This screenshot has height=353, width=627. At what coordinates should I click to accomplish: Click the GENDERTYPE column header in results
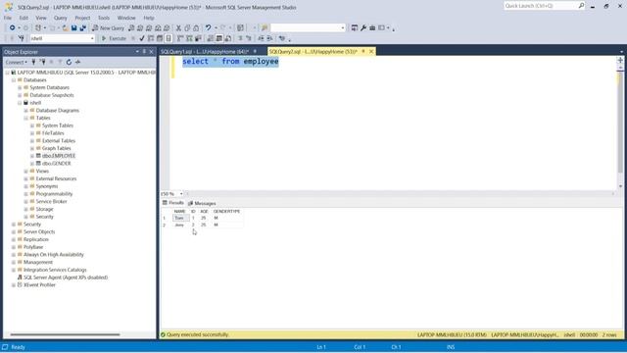tap(226, 212)
